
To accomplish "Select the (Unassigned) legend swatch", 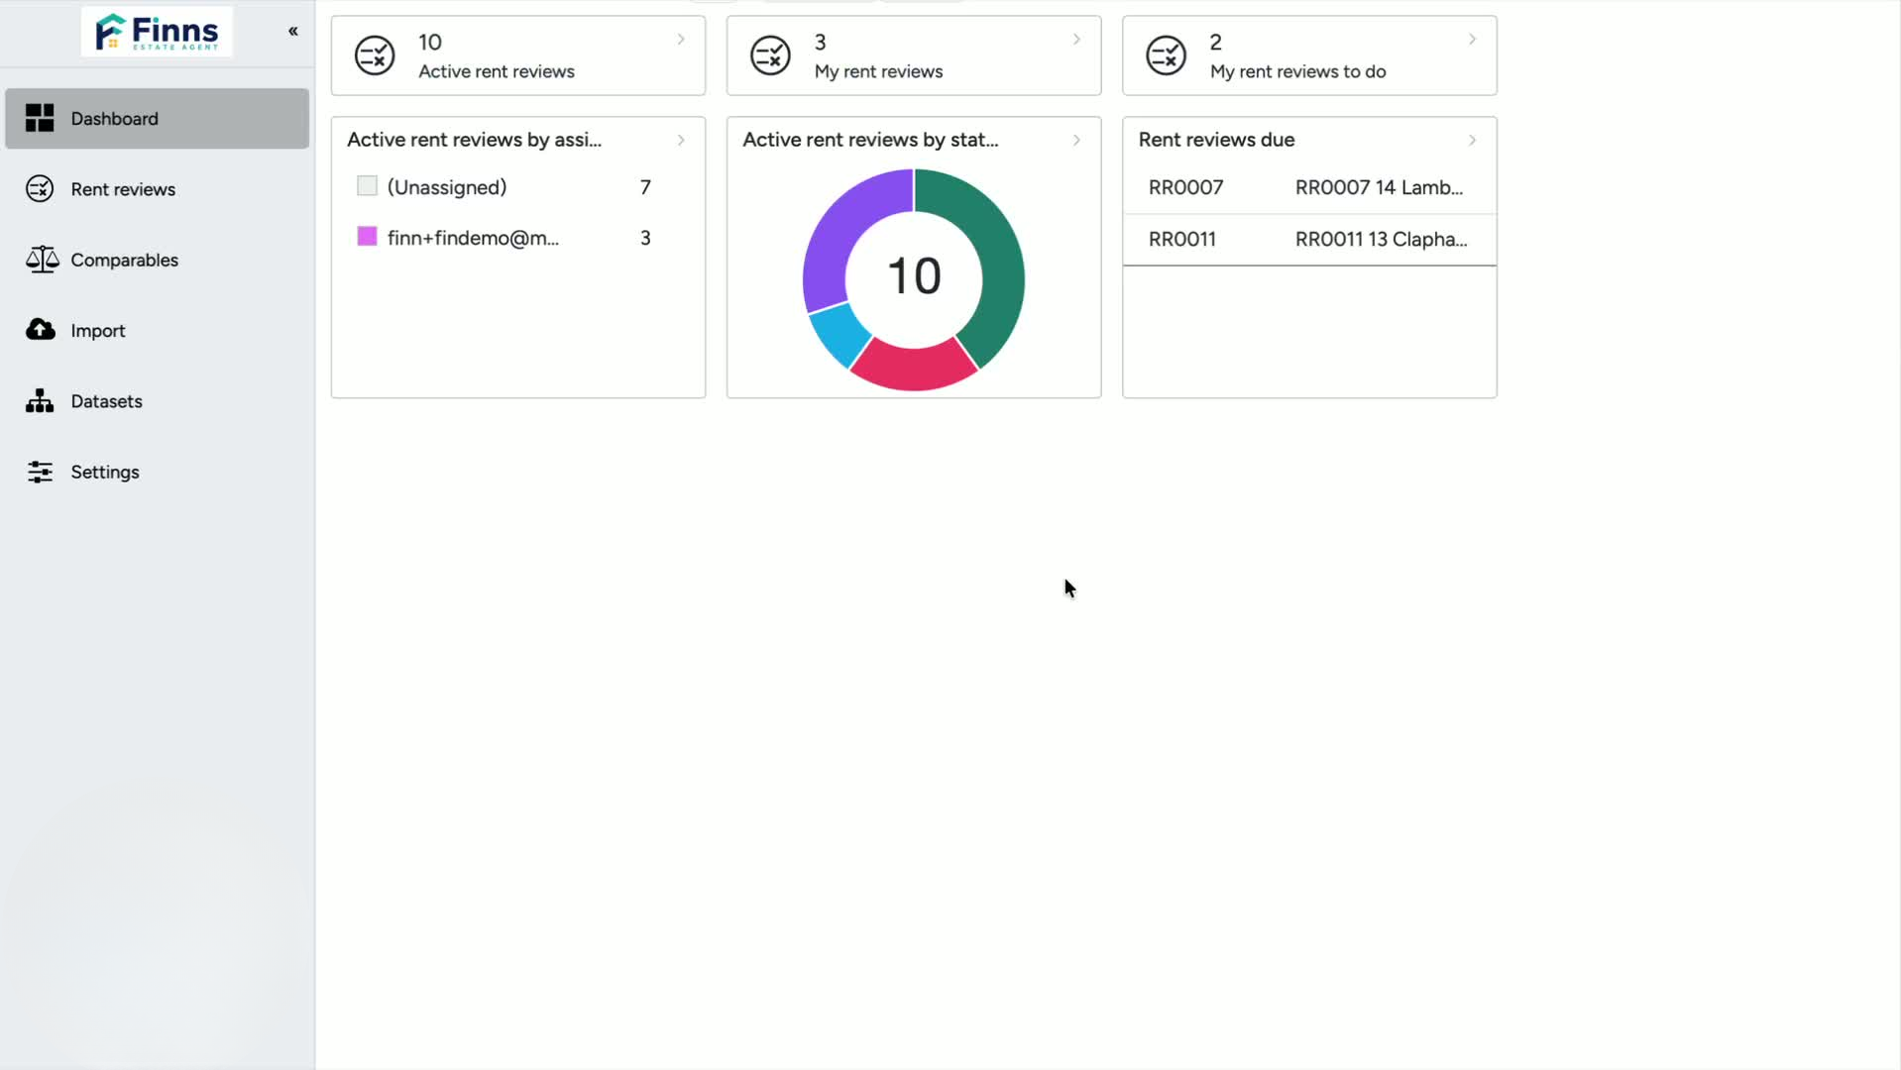I will 367,185.
